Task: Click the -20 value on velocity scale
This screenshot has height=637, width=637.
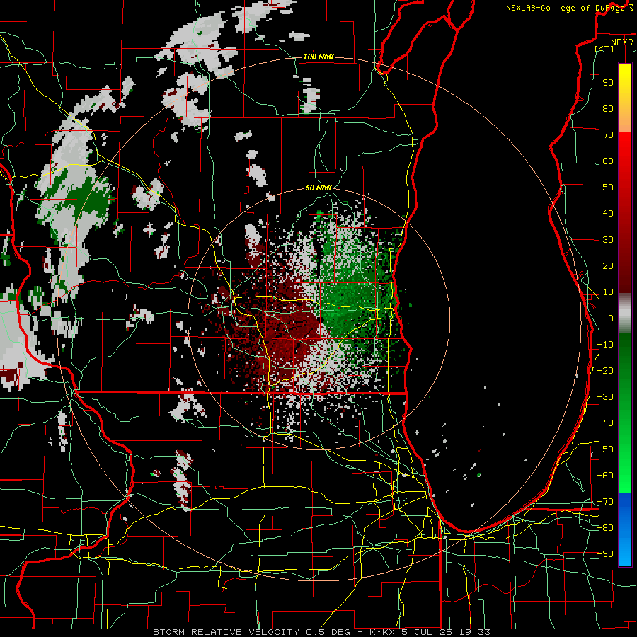Action: point(605,370)
